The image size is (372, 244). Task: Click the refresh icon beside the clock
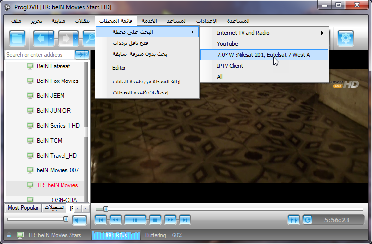click(308, 219)
